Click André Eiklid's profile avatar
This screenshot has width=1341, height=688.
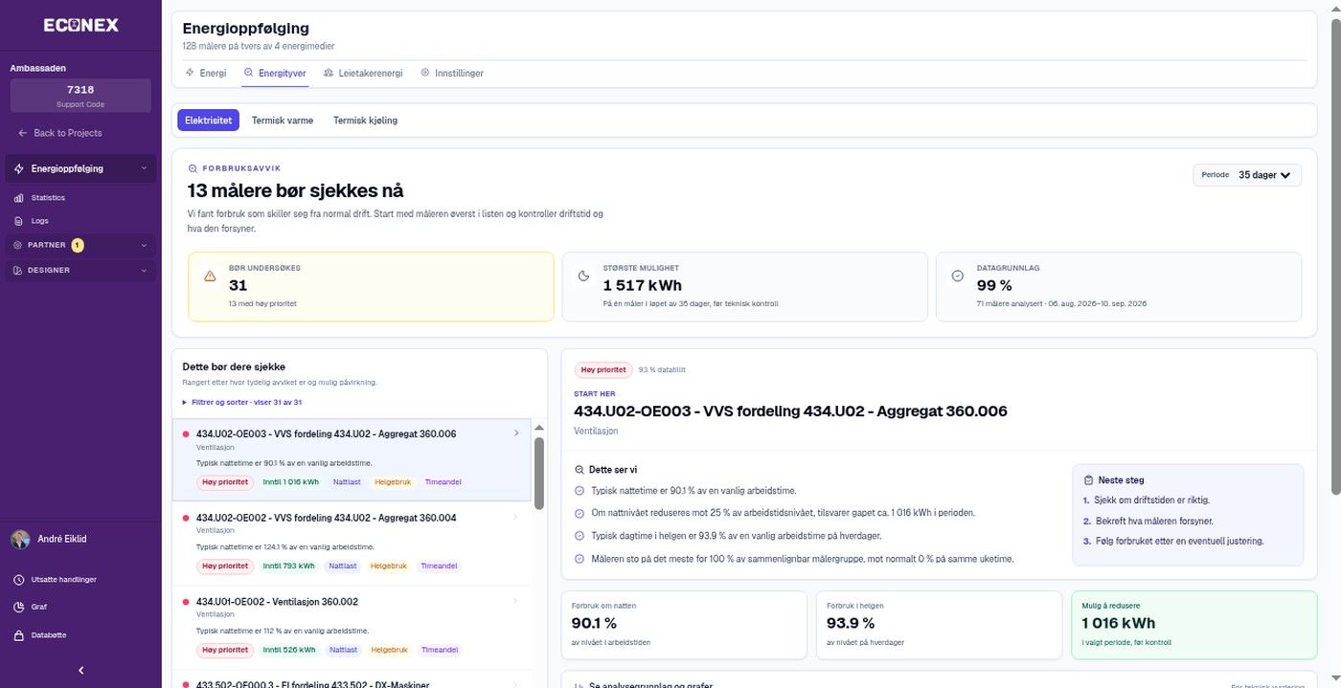tap(20, 540)
